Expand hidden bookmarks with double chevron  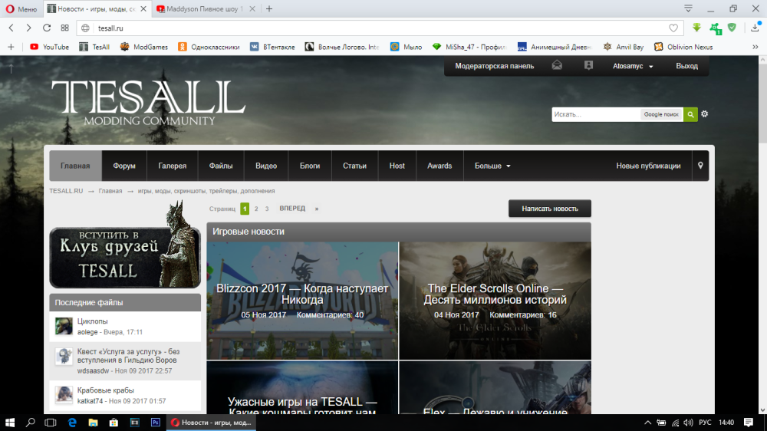pos(755,47)
